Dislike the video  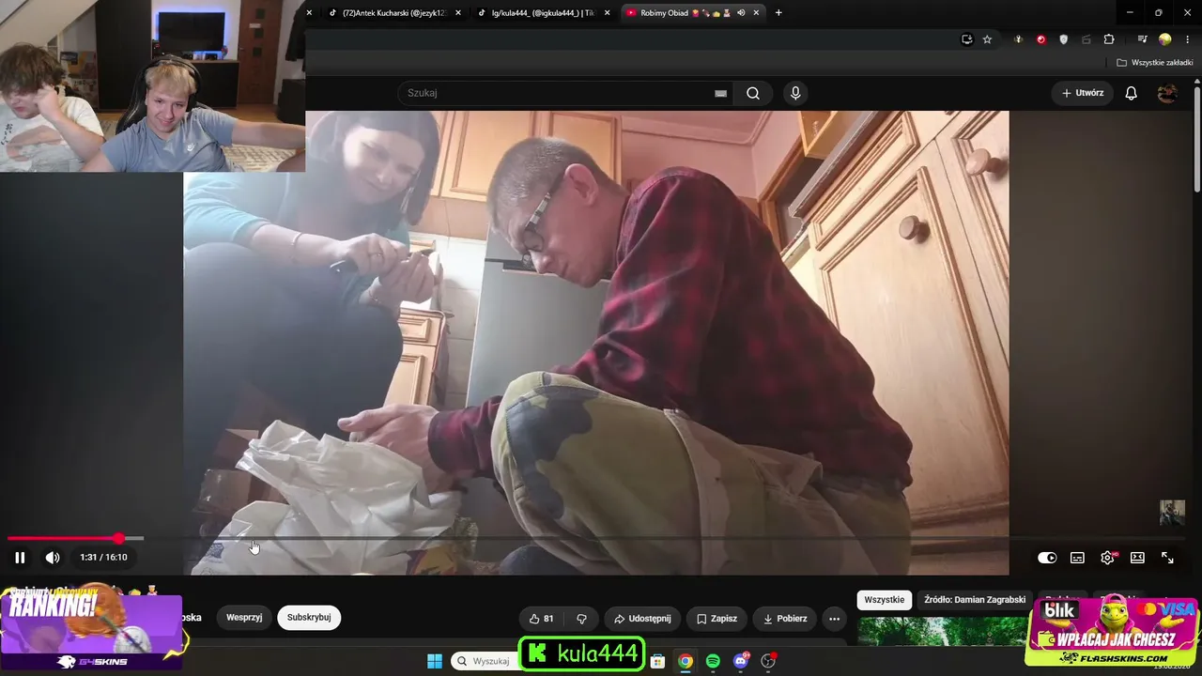click(581, 619)
